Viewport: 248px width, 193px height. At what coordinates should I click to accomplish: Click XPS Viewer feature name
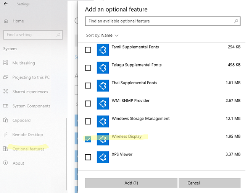click(x=122, y=154)
